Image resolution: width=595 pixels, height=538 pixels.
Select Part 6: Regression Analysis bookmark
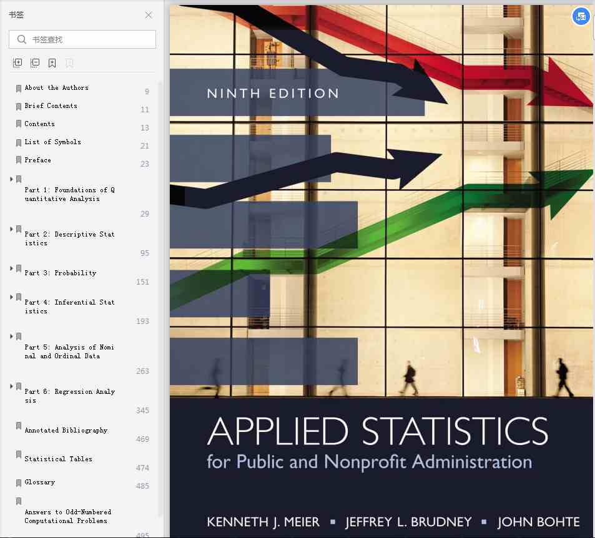coord(70,396)
